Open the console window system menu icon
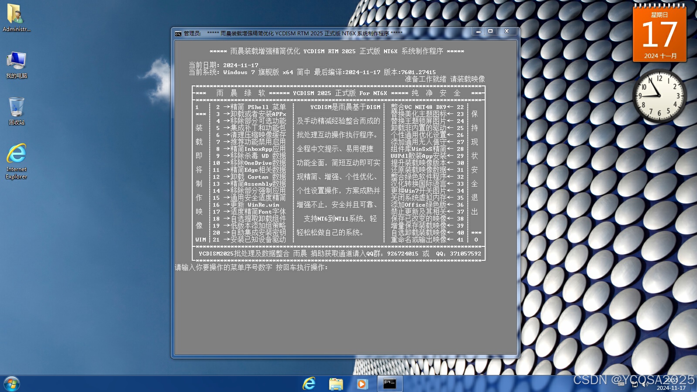Image resolution: width=697 pixels, height=392 pixels. pos(178,34)
